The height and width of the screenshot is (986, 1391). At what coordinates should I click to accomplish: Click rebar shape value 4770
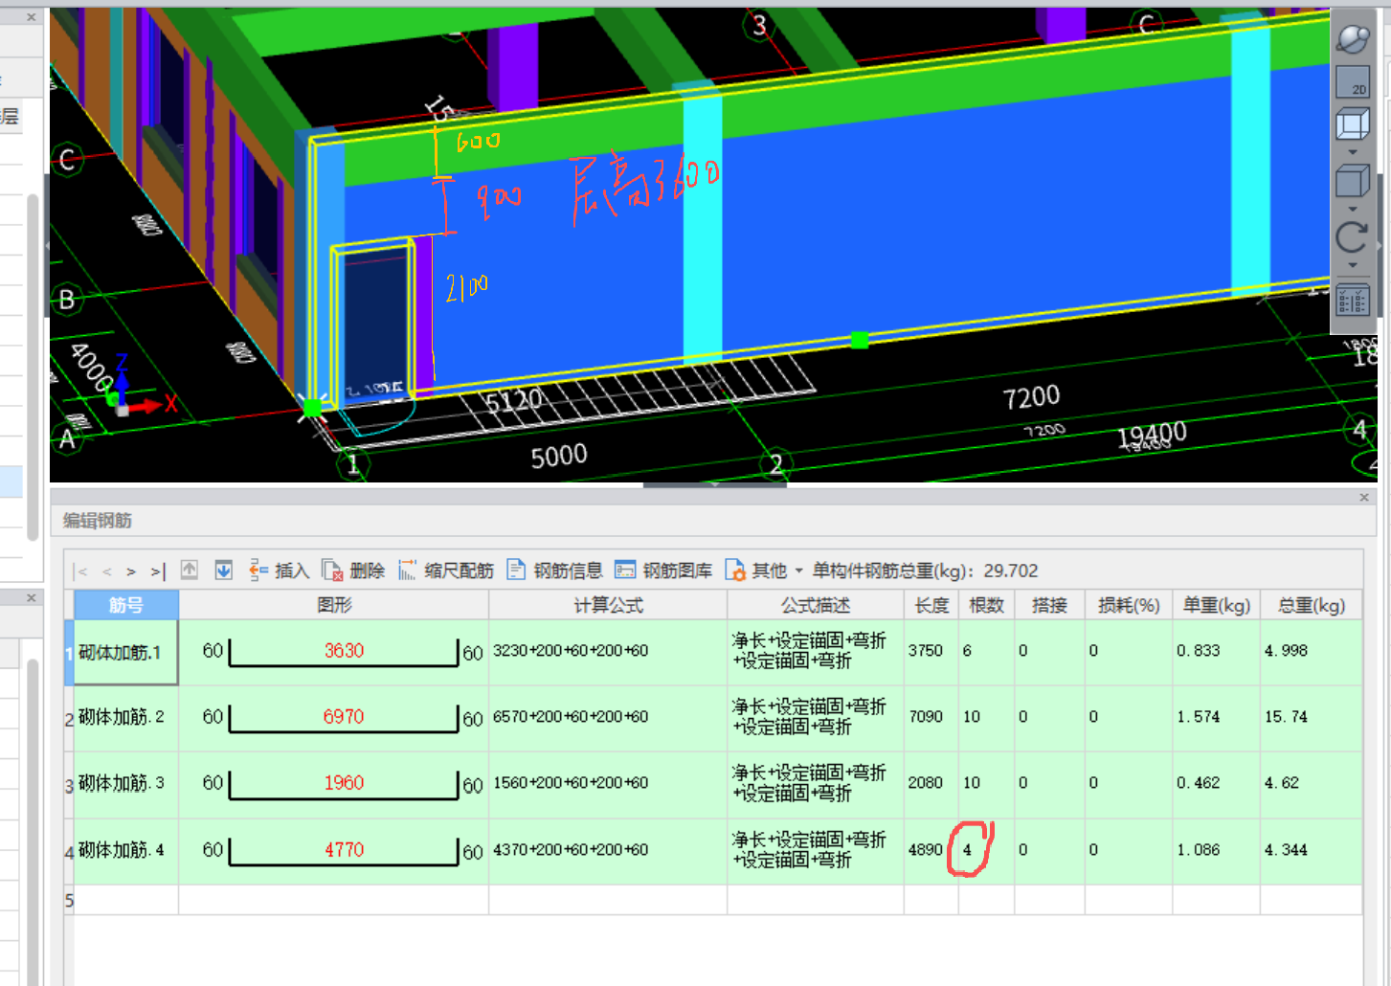pos(344,850)
